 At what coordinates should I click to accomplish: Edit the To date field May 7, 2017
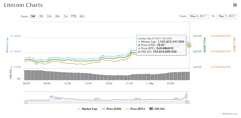tap(227, 16)
